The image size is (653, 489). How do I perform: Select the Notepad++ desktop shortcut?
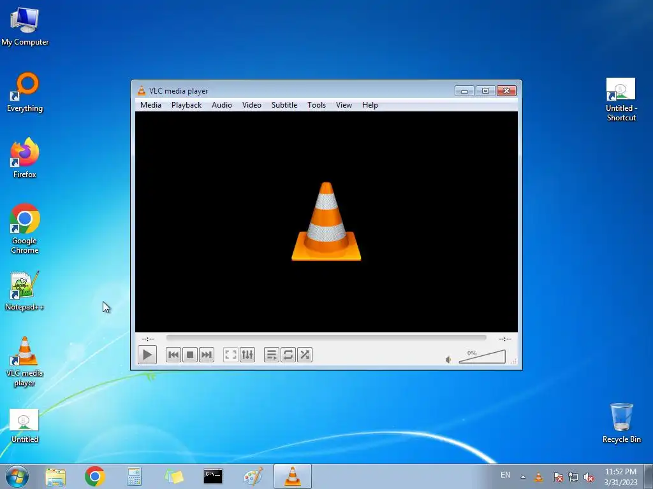coord(25,291)
